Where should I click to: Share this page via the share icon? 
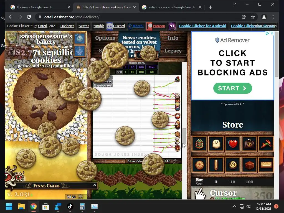(x=244, y=17)
